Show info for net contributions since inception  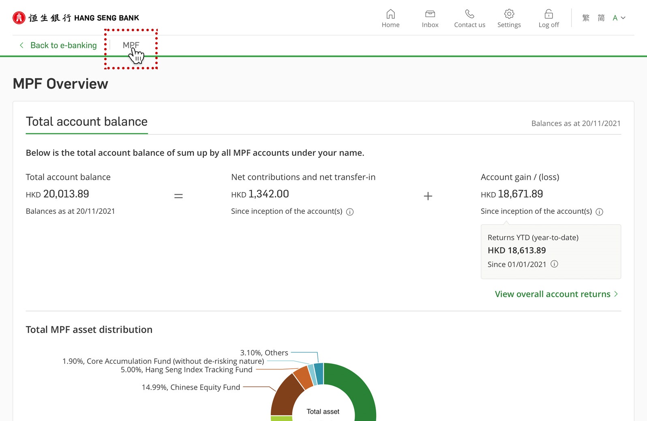coord(350,212)
